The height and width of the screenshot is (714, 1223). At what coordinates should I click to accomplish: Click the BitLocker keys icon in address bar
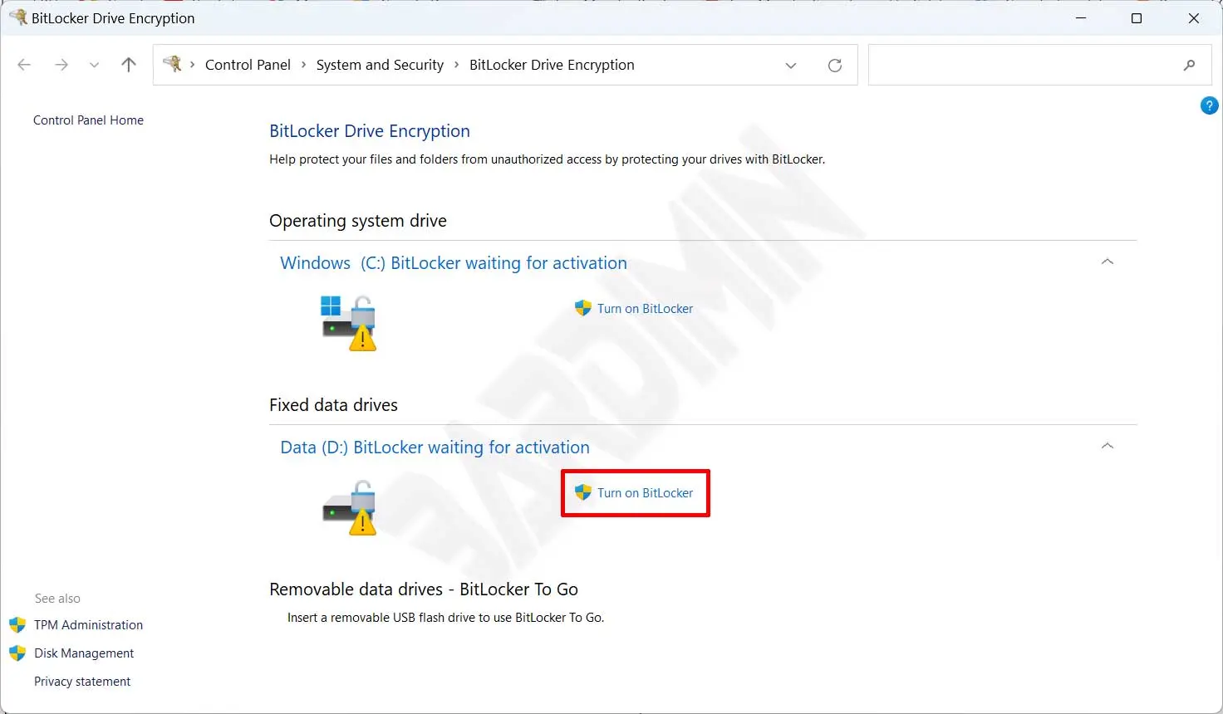(x=173, y=65)
